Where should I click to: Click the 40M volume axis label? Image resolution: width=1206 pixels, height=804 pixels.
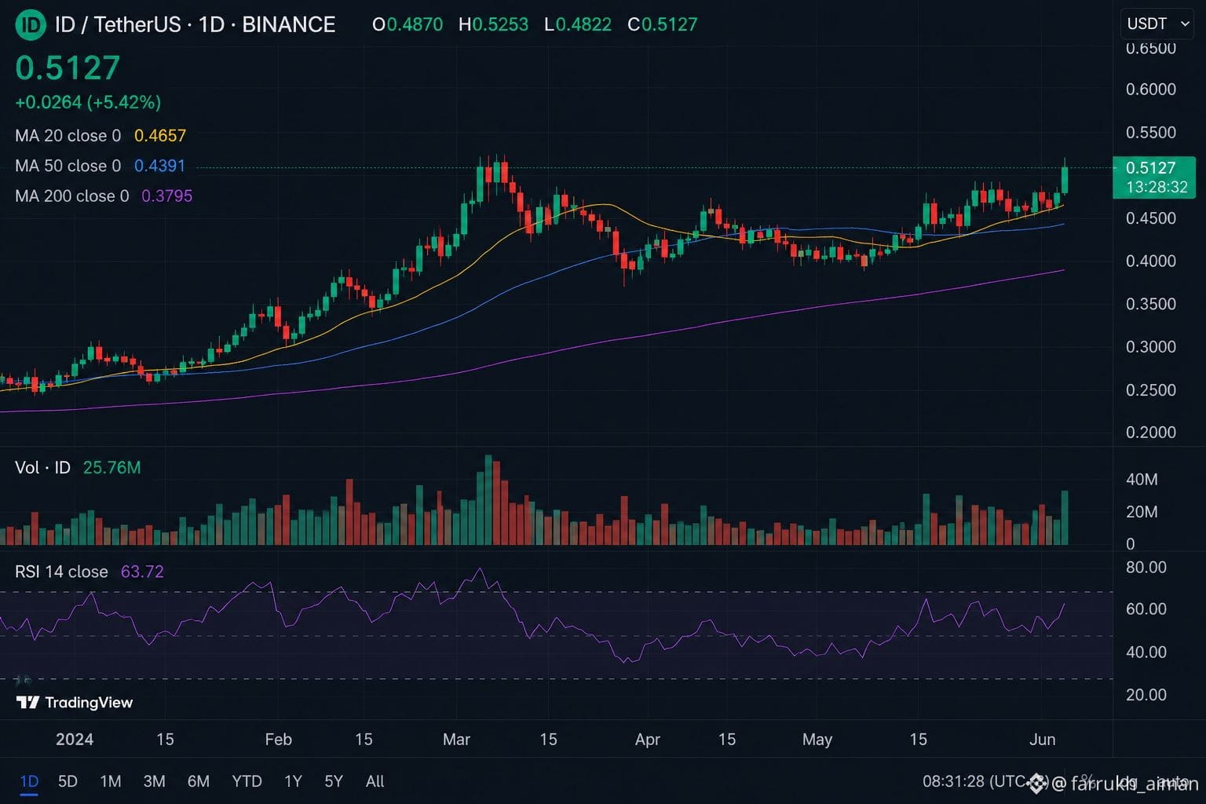1142,480
